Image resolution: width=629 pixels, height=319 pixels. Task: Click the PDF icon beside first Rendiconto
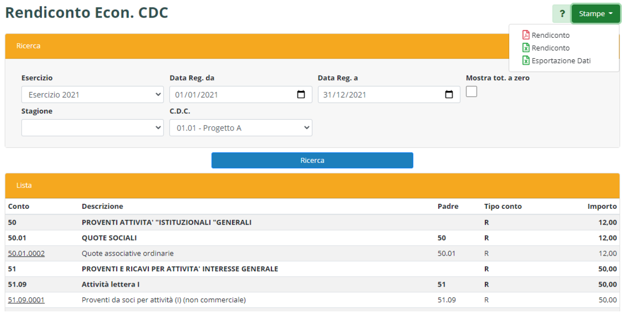[x=525, y=35]
